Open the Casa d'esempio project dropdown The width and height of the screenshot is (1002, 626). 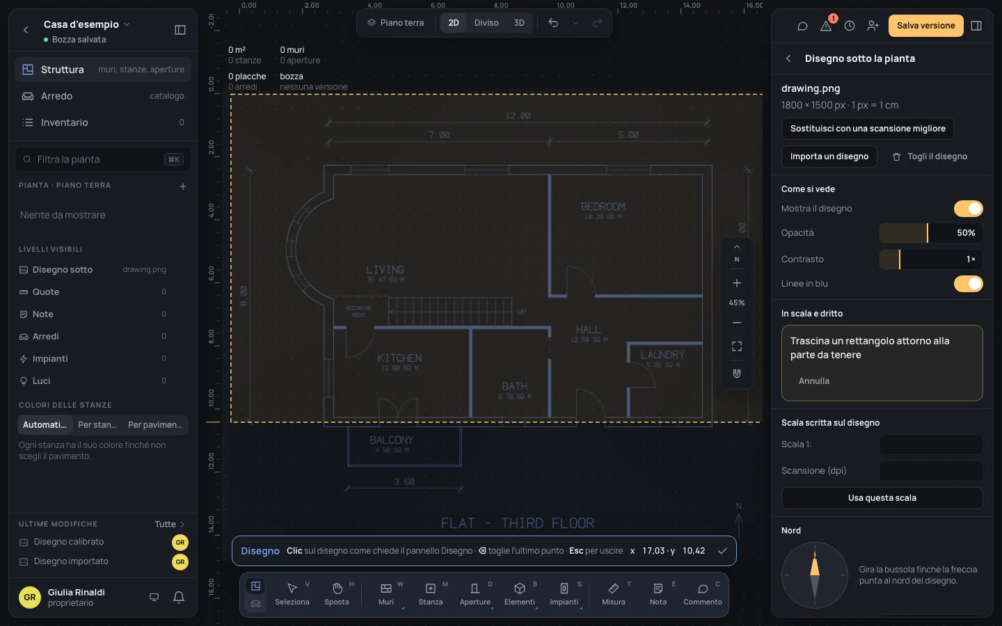click(x=87, y=24)
